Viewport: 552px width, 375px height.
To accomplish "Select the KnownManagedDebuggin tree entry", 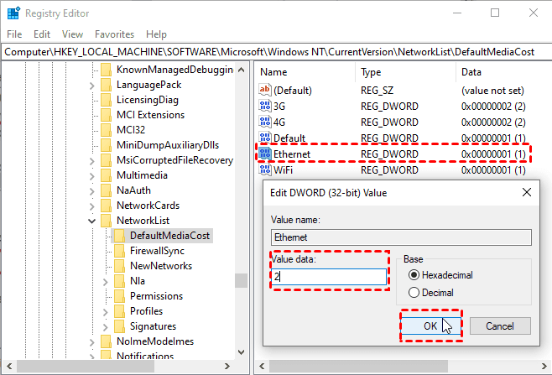I will [x=174, y=70].
